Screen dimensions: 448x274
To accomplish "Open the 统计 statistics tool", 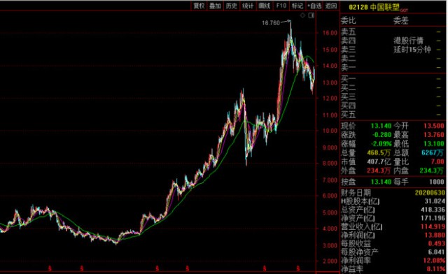I will pyautogui.click(x=248, y=6).
